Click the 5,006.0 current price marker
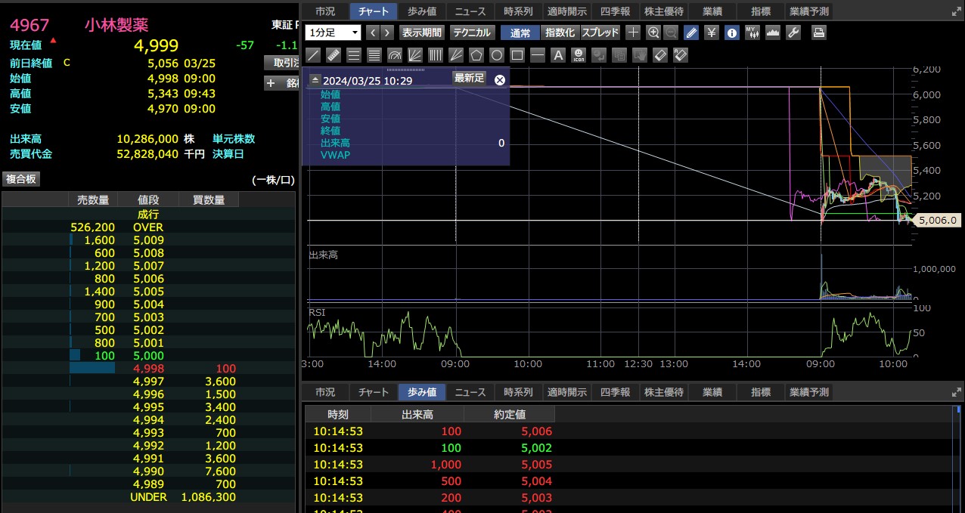965x513 pixels. [938, 221]
